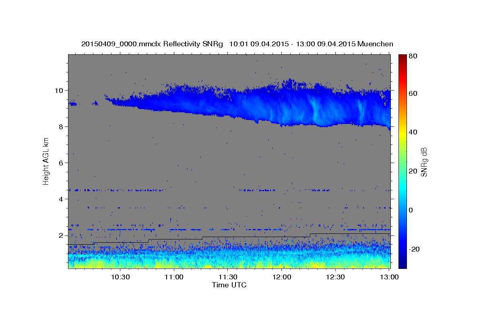
Task: Click the 12:00 time tick label
Action: tap(282, 277)
